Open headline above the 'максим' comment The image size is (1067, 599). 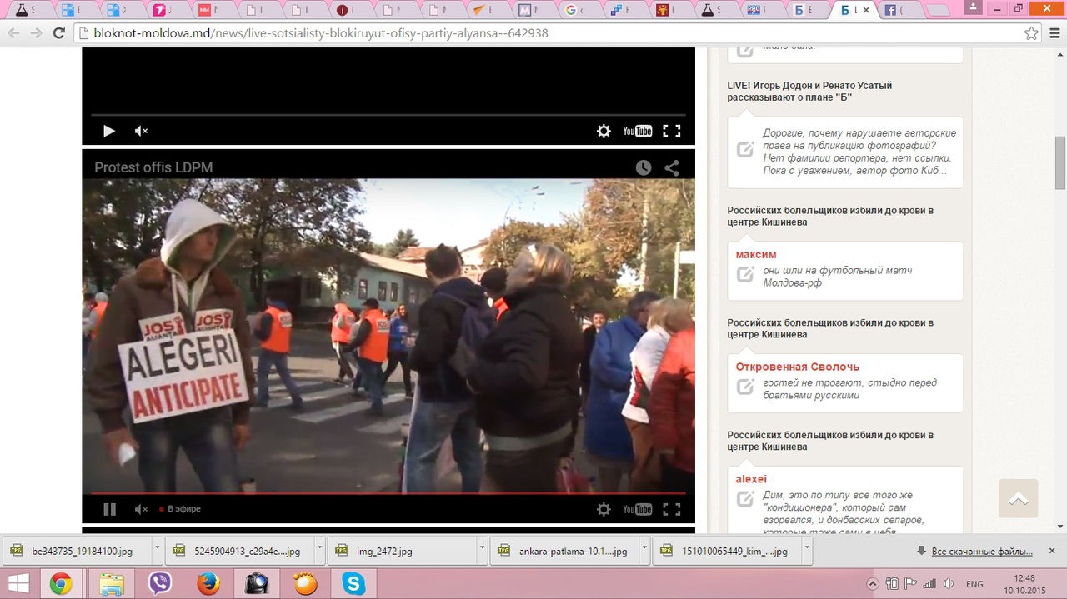click(x=830, y=217)
